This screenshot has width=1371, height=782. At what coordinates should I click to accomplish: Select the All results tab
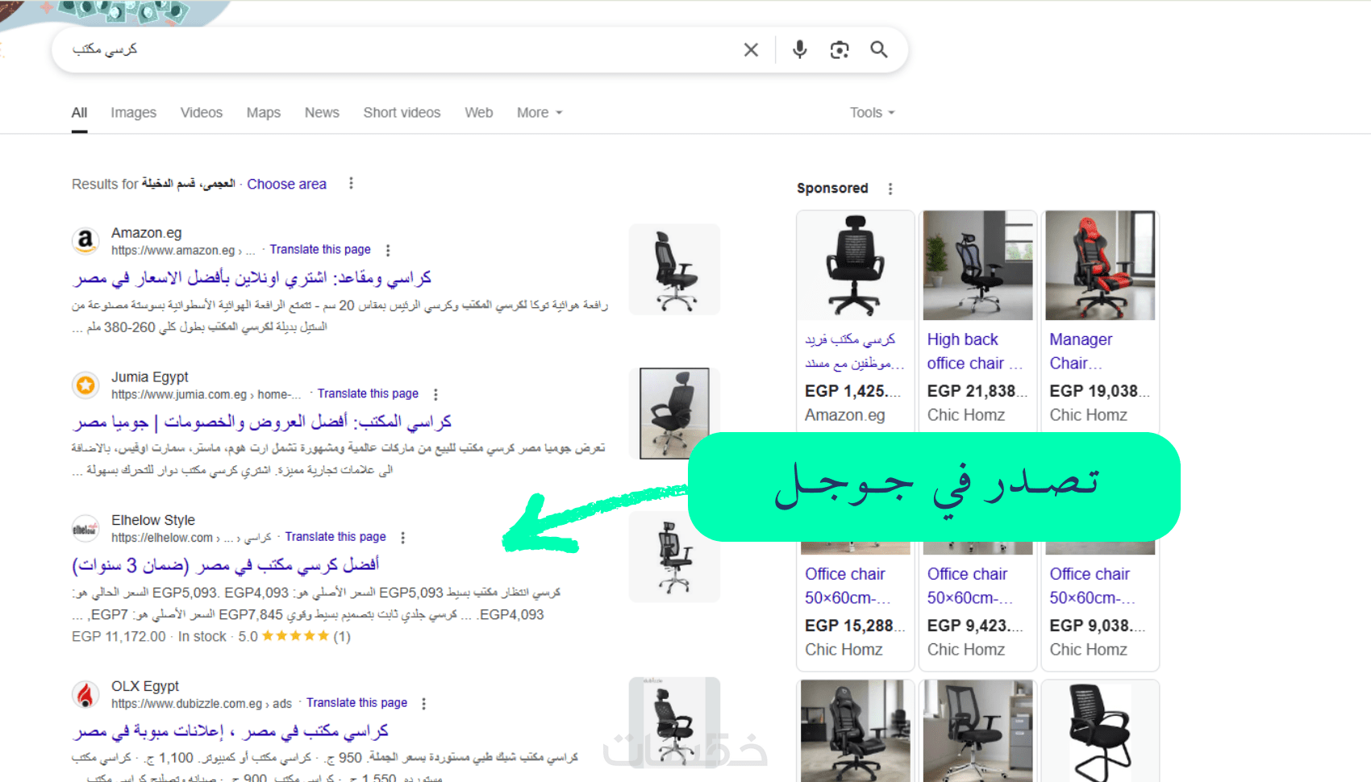point(79,113)
